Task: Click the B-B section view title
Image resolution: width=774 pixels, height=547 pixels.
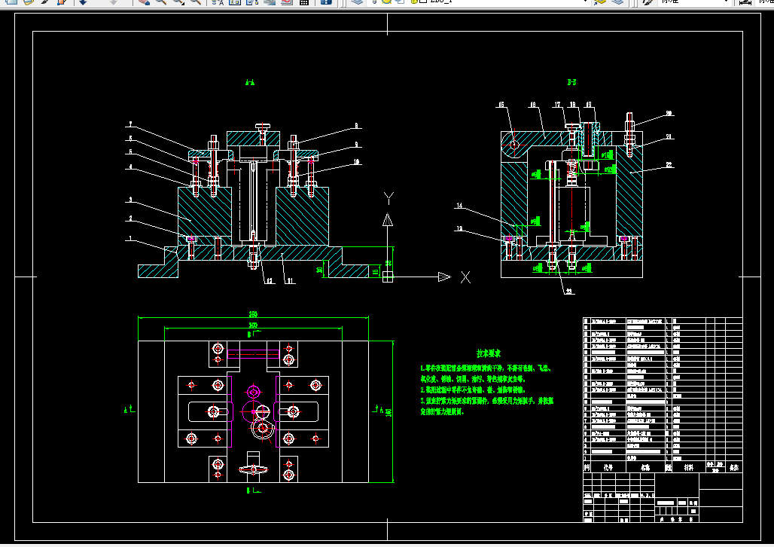Action: coord(571,83)
